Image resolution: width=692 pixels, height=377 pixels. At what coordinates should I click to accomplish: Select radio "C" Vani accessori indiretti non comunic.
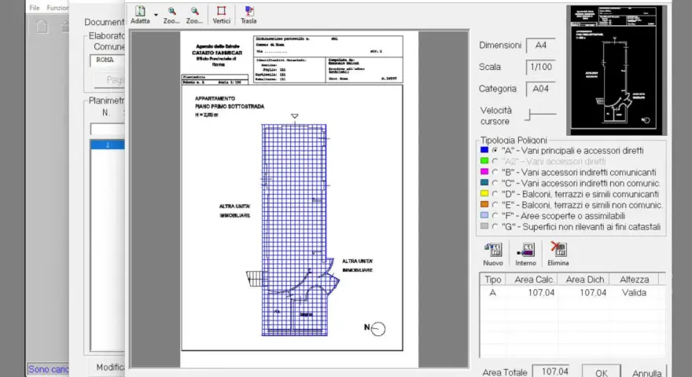pos(495,183)
